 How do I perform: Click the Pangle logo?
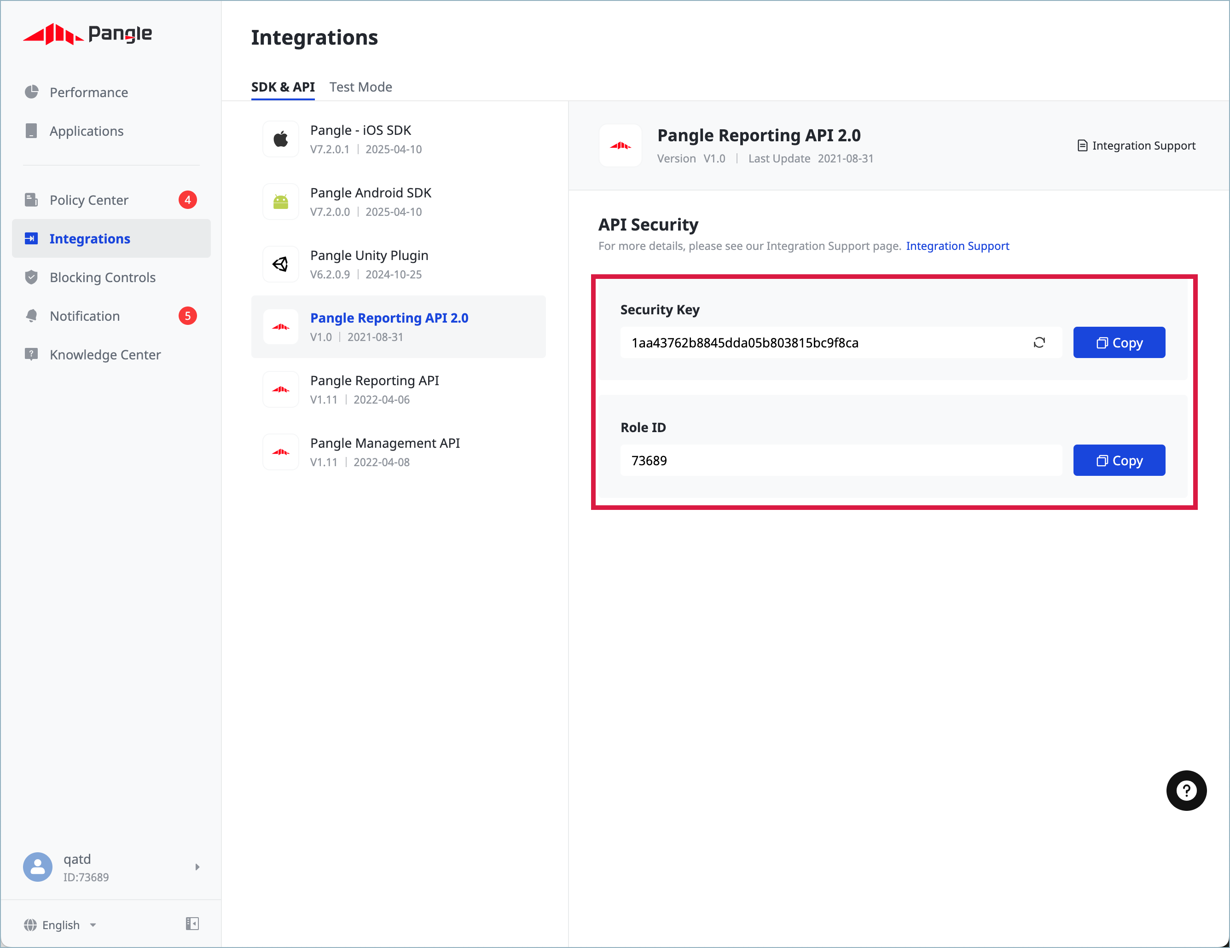87,35
